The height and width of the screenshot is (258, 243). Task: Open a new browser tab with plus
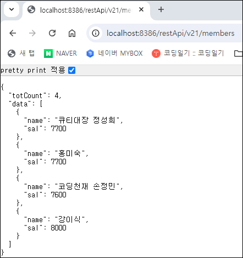[x=161, y=9]
